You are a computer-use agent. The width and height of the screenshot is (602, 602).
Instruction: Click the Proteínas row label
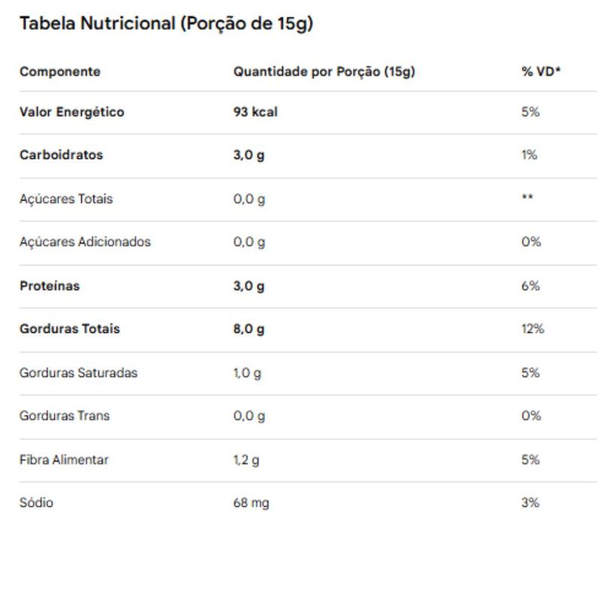coord(50,286)
